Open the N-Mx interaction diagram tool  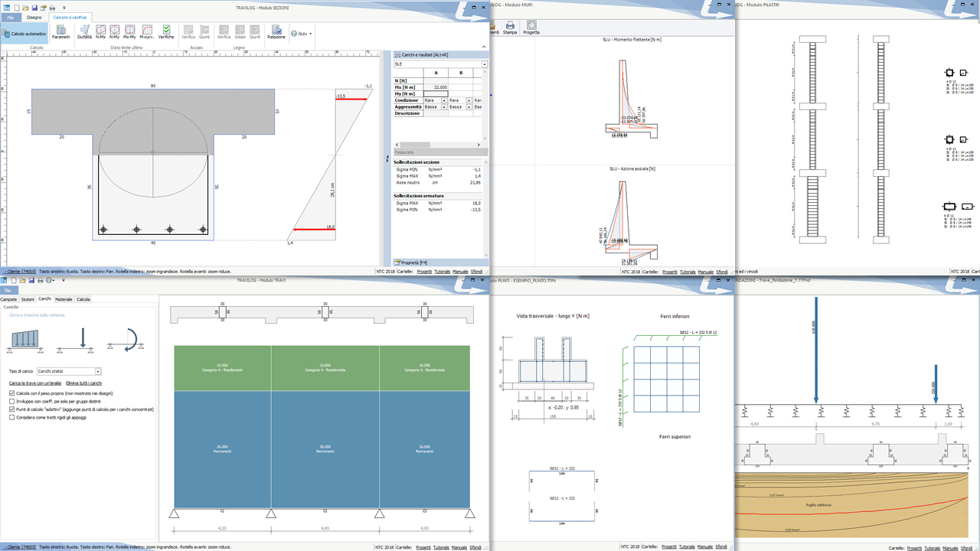[x=100, y=31]
